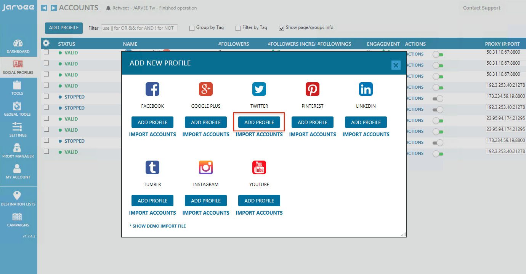
Task: Select the YouTube icon
Action: [259, 168]
